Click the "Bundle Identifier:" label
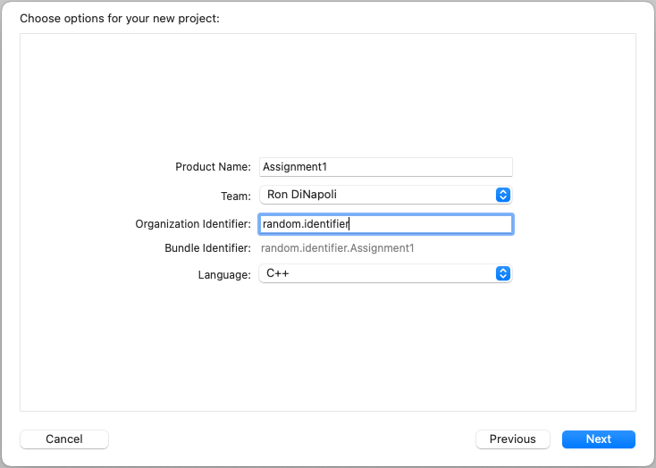 click(x=207, y=248)
